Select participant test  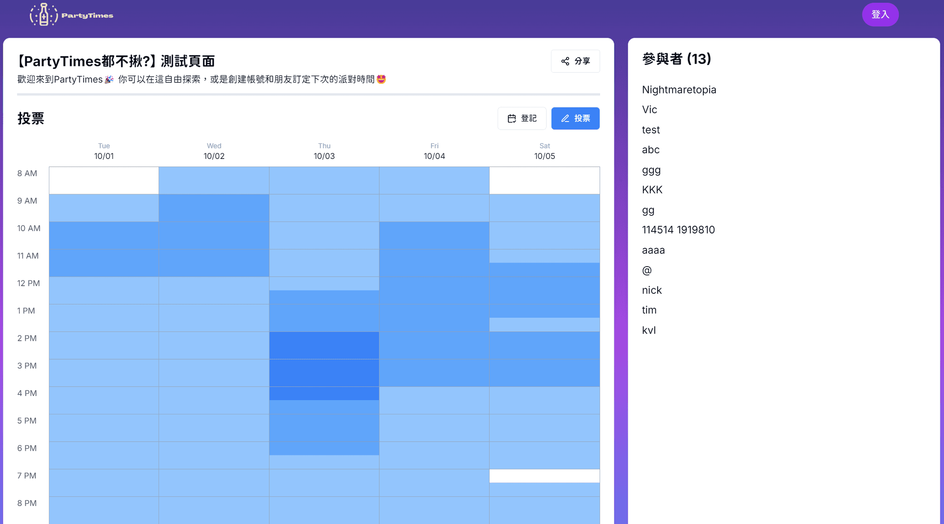click(651, 130)
